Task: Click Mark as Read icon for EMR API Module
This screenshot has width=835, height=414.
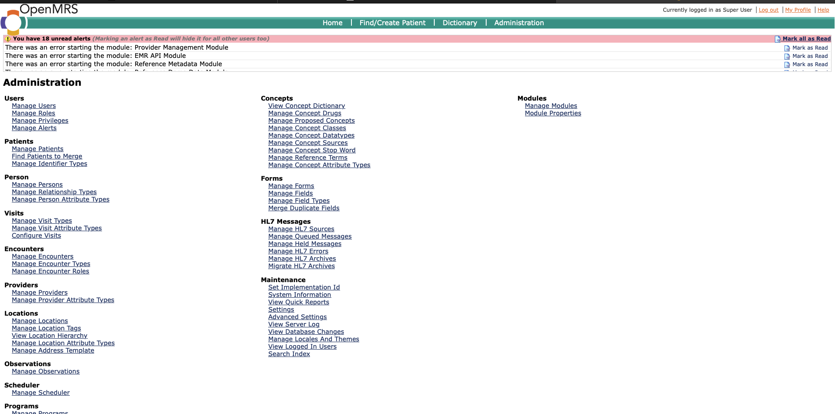Action: pyautogui.click(x=787, y=57)
